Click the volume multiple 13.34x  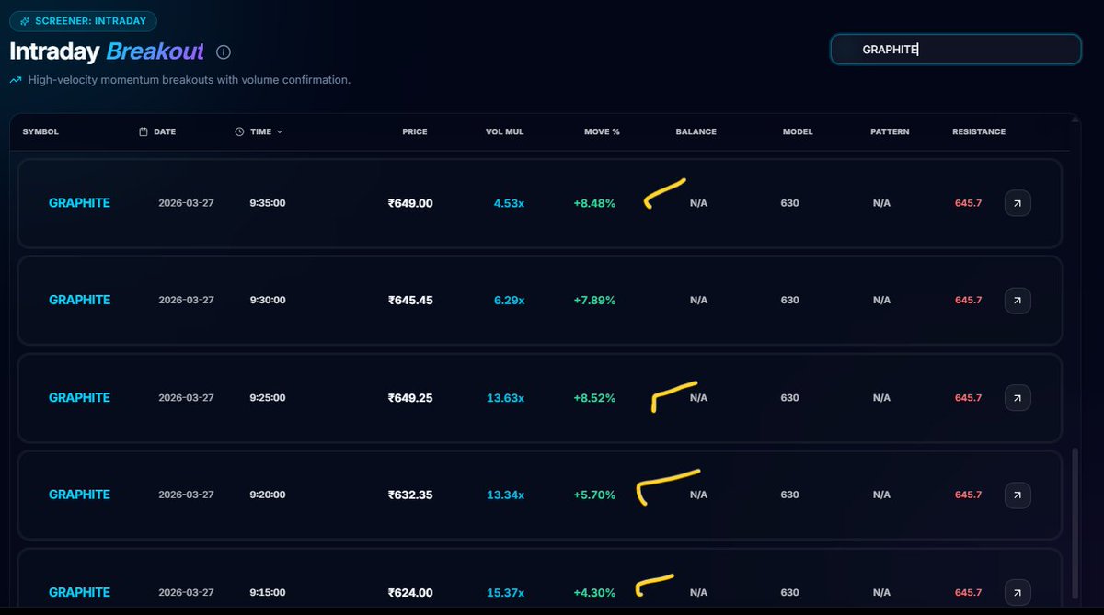click(506, 495)
